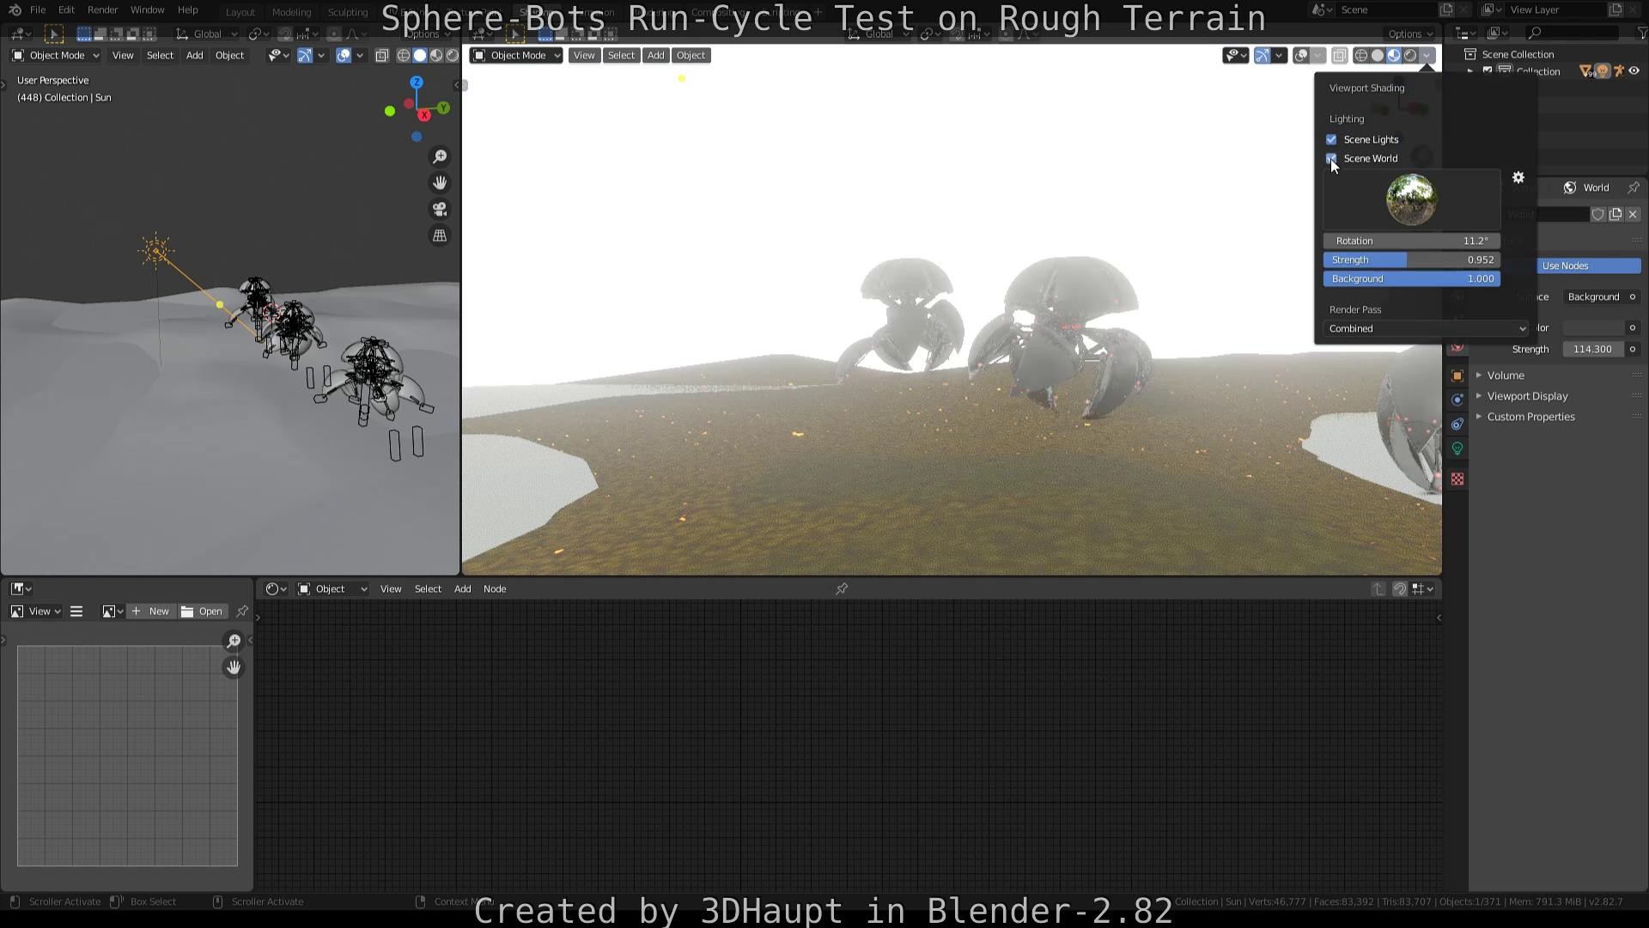Click the hand pan icon in left viewport
The image size is (1649, 928).
point(439,182)
